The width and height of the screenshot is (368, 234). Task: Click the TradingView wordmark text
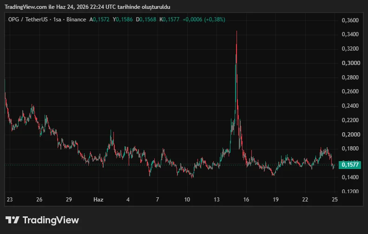coord(51,220)
